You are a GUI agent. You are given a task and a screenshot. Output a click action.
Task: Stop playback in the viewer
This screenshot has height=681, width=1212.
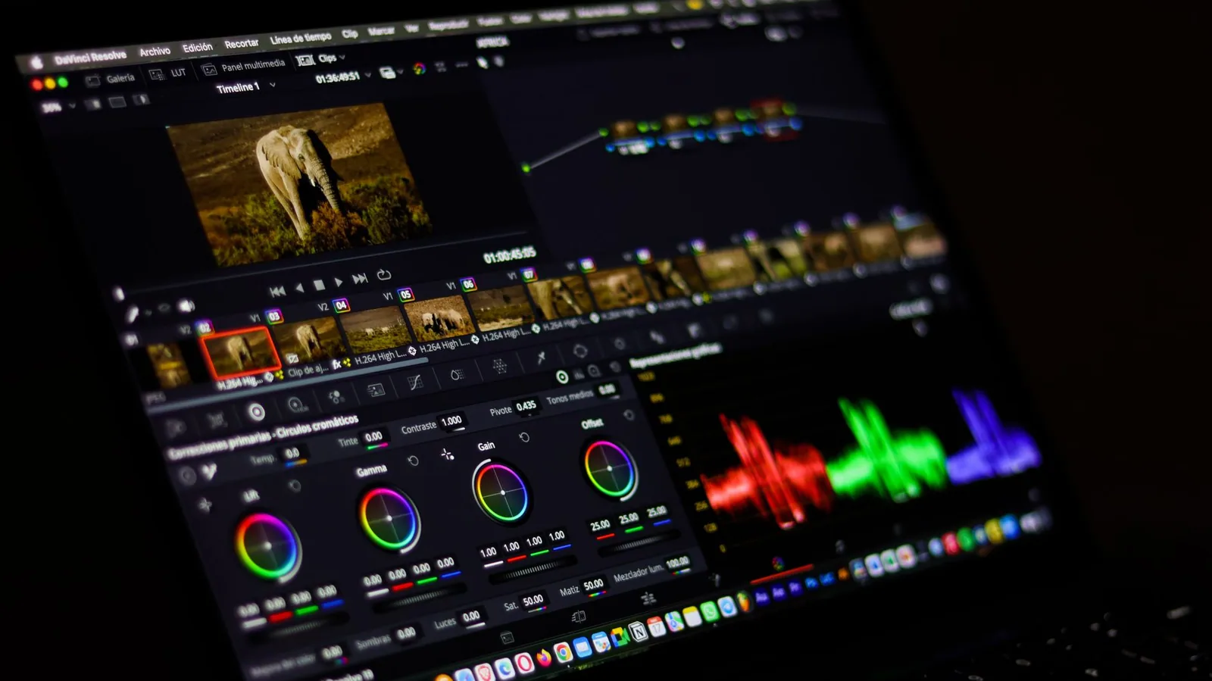click(x=319, y=285)
